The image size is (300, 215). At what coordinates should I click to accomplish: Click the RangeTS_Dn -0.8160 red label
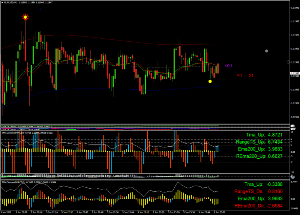[x=258, y=191]
